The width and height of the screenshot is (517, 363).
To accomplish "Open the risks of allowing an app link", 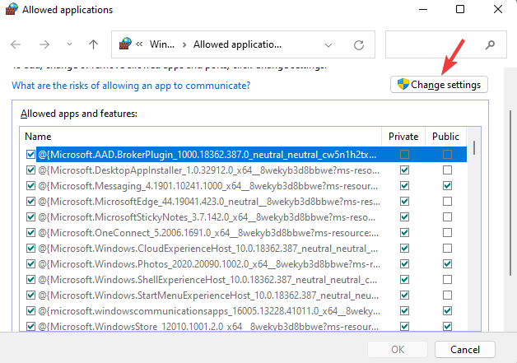I will (x=131, y=86).
